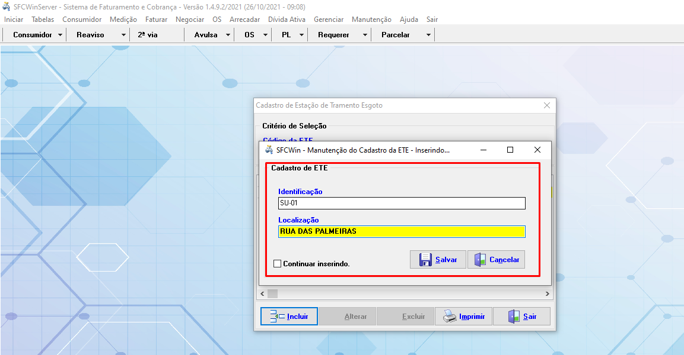
Task: Open the Manutenção menu
Action: [x=371, y=20]
